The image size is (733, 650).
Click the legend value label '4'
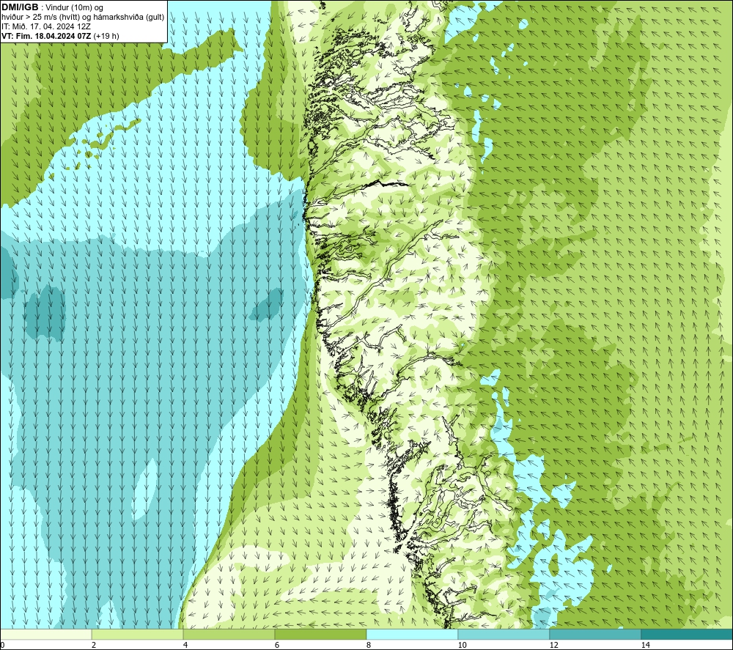[x=185, y=645]
